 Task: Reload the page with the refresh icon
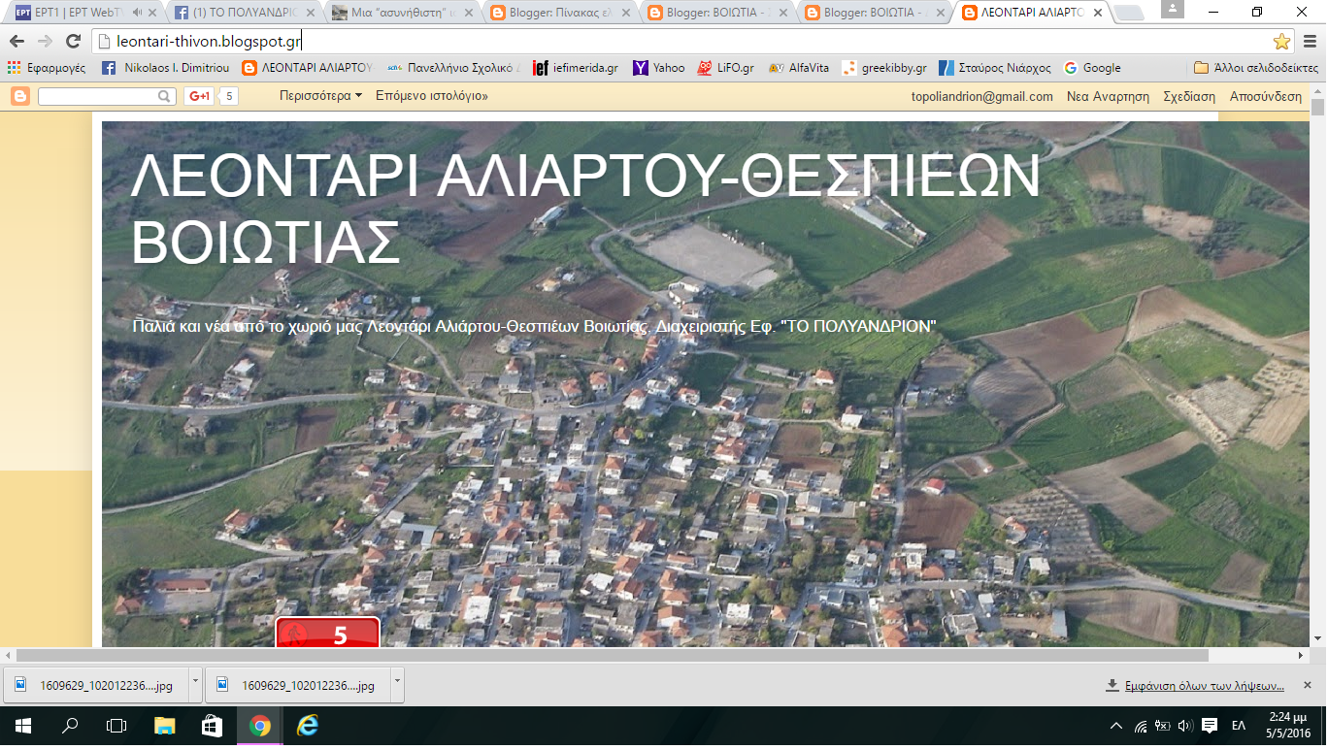coord(73,41)
